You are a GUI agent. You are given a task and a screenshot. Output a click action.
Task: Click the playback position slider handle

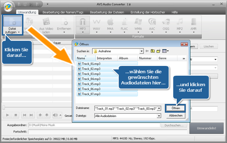point(4,107)
